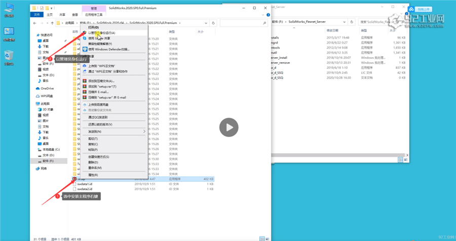Viewport: 456px width, 241px height.
Task: Expand Flexnet_Server address bar dropdown
Action: pyautogui.click(x=345, y=22)
